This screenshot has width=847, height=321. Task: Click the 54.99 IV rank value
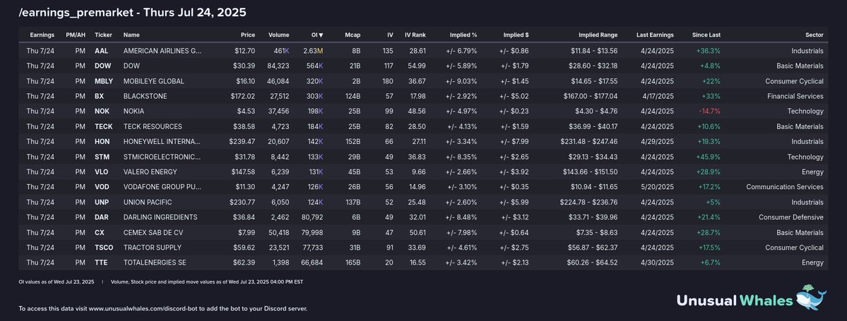coord(416,66)
